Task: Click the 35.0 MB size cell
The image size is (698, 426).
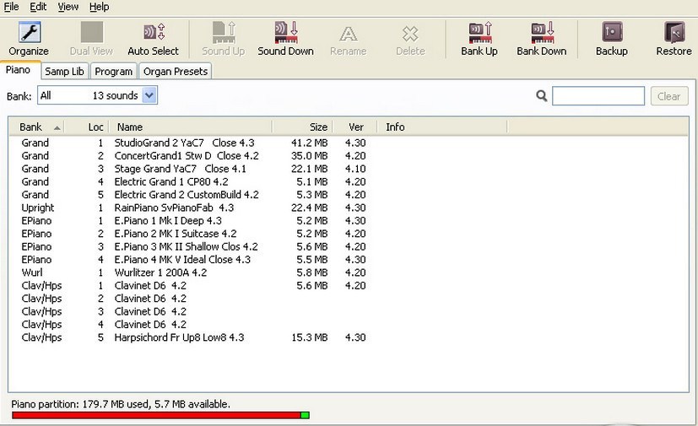Action: pos(310,156)
